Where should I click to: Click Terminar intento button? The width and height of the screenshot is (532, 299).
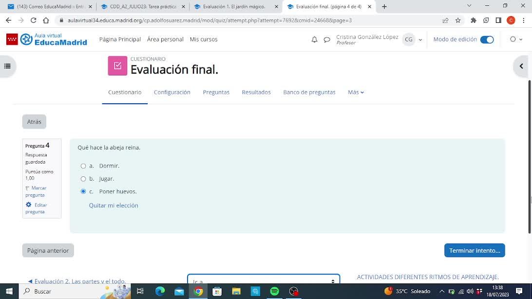click(475, 250)
